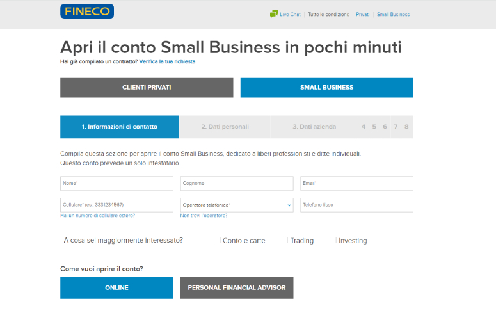Screen dimensions: 496x313
Task: Focus the Cognome input field
Action: 237,184
